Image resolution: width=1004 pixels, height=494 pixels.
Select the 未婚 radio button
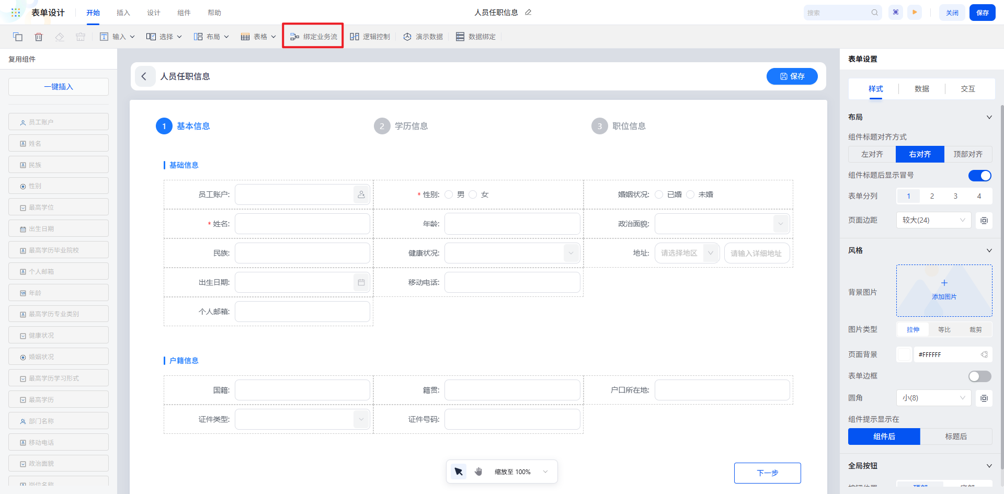[690, 194]
